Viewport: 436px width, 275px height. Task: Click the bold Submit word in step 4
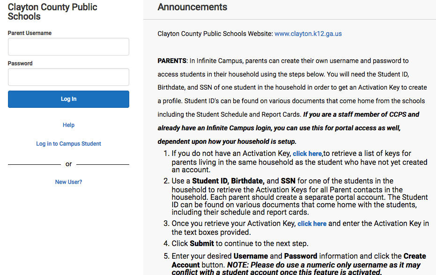click(x=202, y=244)
